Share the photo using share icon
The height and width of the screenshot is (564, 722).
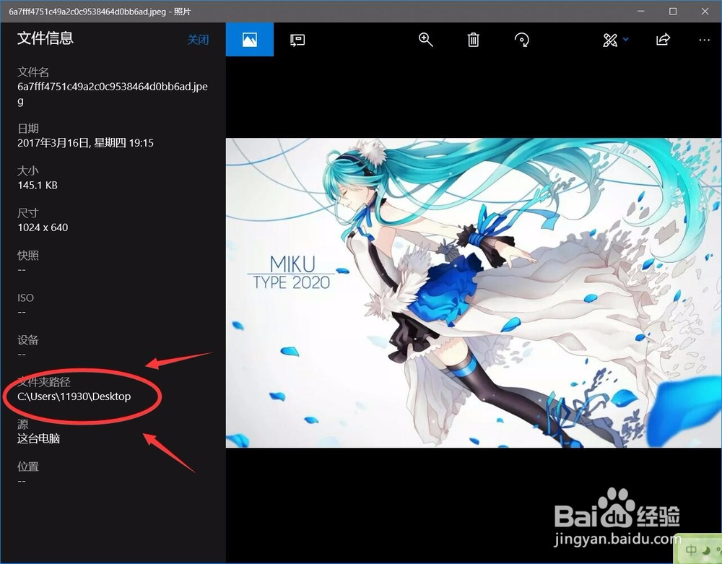[x=663, y=40]
